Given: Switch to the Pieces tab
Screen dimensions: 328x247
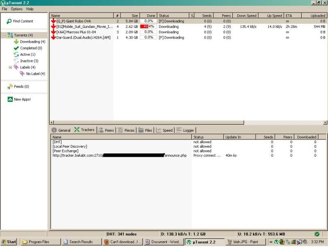Looking at the screenshot, I should 126,130.
